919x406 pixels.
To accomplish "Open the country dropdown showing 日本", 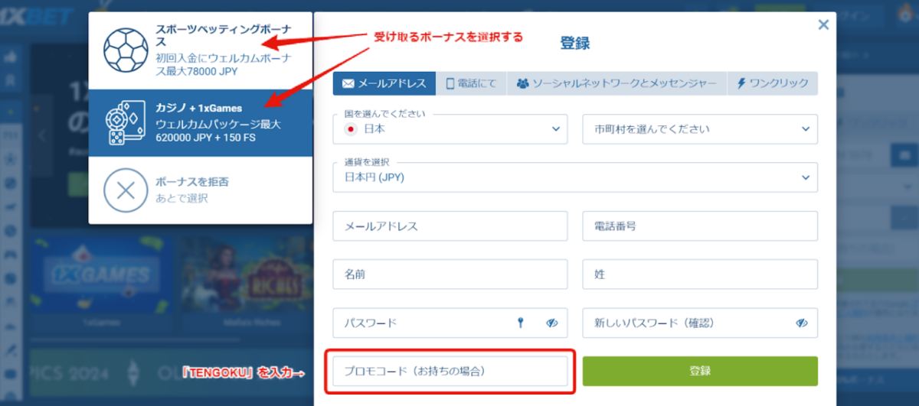I will tap(450, 129).
